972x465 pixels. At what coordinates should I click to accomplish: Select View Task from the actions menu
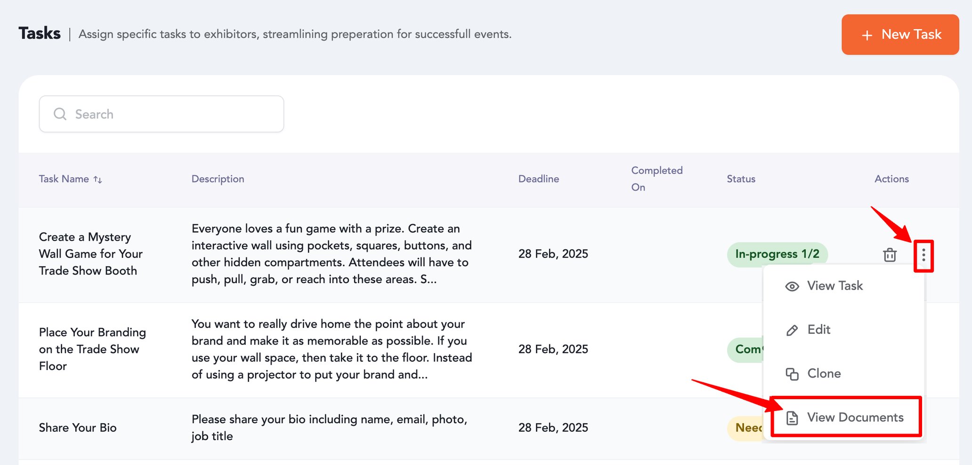[x=835, y=286]
